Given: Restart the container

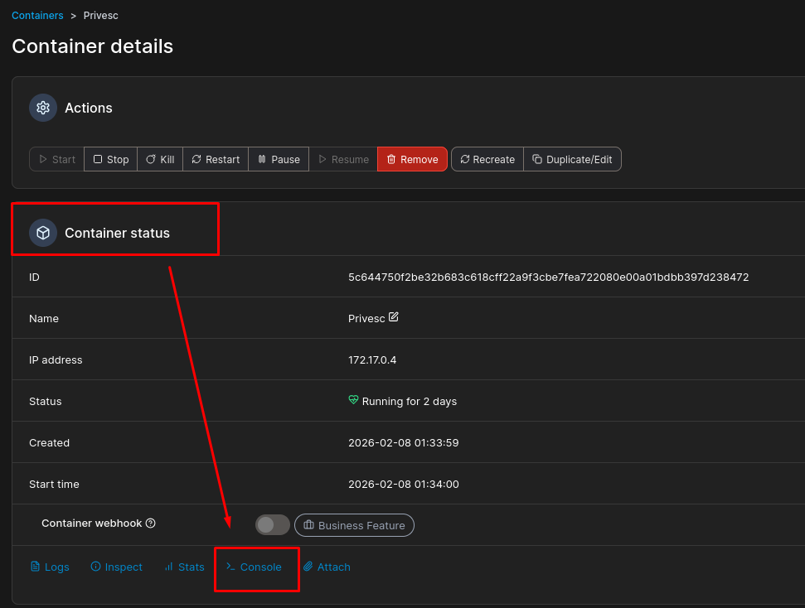Looking at the screenshot, I should (216, 159).
